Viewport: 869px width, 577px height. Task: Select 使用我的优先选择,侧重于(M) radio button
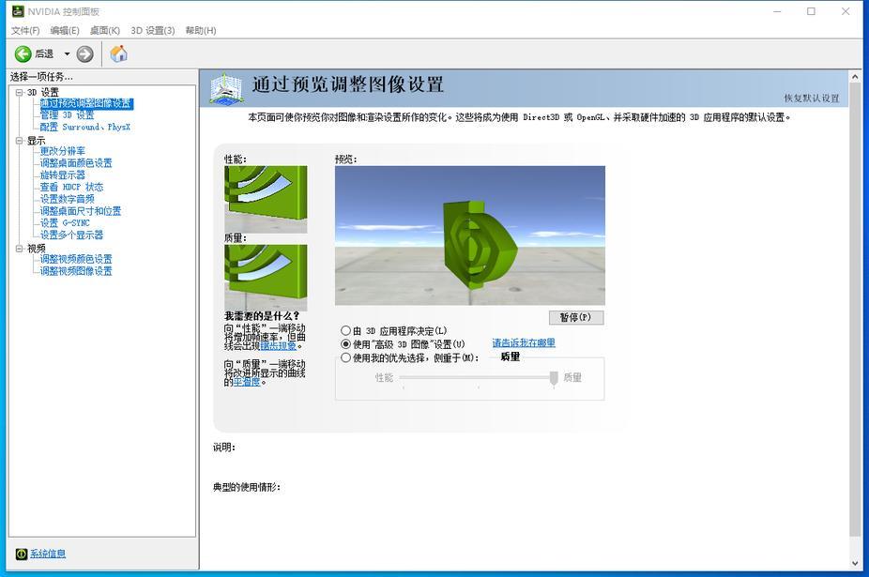click(x=346, y=358)
